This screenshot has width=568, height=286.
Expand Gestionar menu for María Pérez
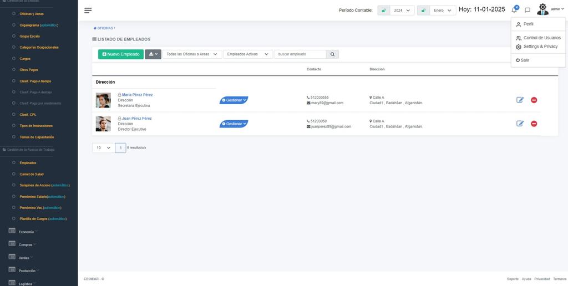[234, 100]
